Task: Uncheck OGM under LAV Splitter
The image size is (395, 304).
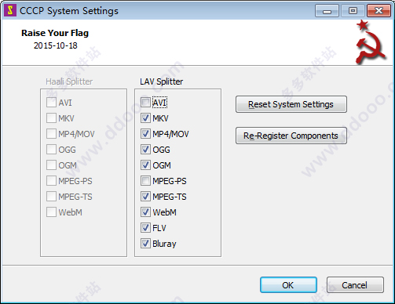Action: tap(145, 165)
